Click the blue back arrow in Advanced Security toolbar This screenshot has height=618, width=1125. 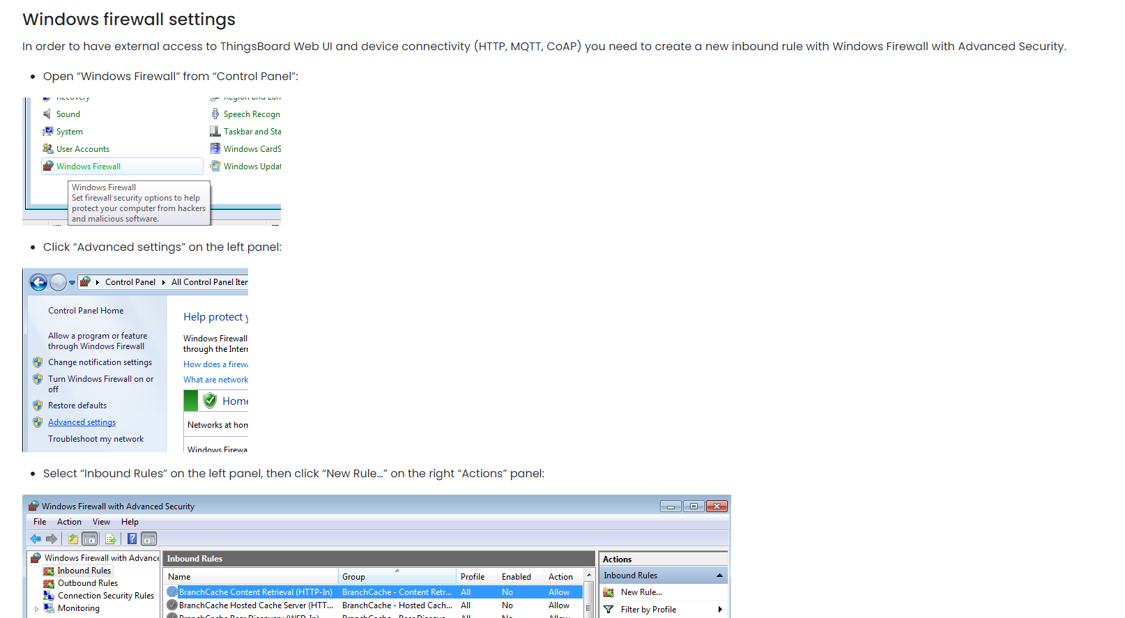[36, 539]
